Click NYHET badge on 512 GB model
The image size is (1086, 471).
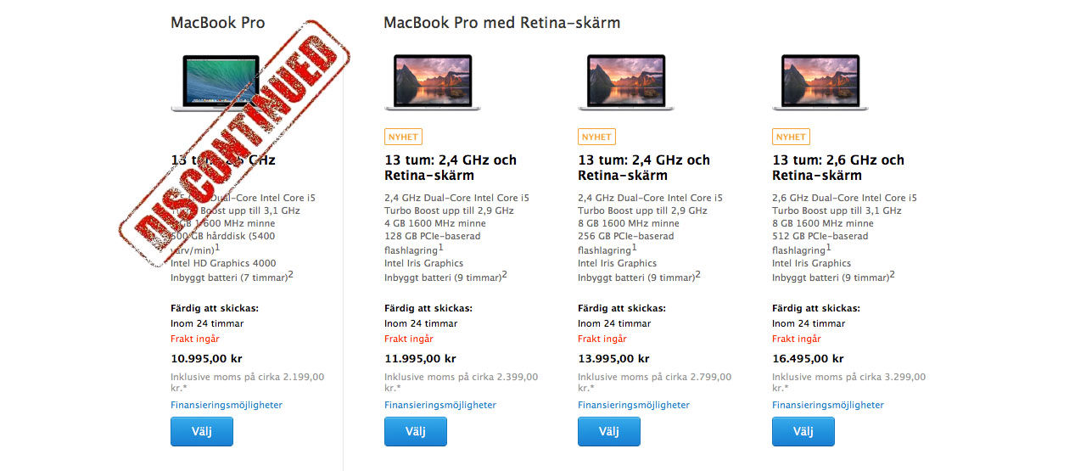pyautogui.click(x=791, y=137)
